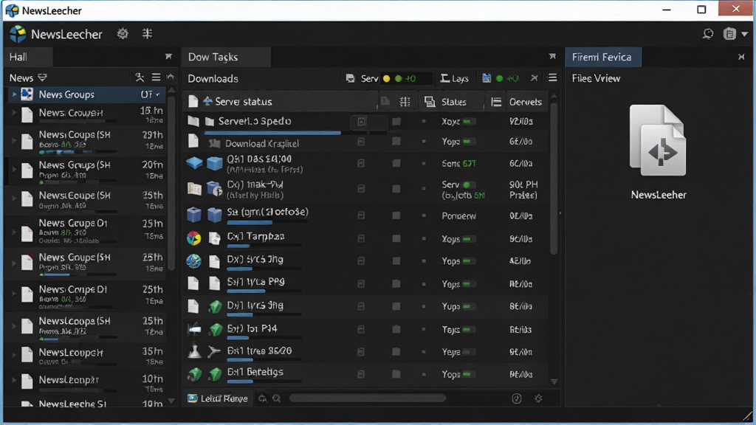Expand the News Coupe row showing 29th
Viewport: 756px width, 425px height.
(14, 140)
